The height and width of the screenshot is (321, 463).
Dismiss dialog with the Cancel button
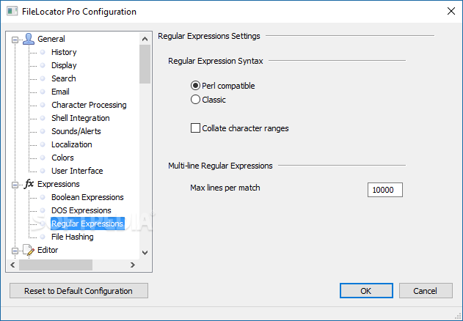tap(426, 291)
